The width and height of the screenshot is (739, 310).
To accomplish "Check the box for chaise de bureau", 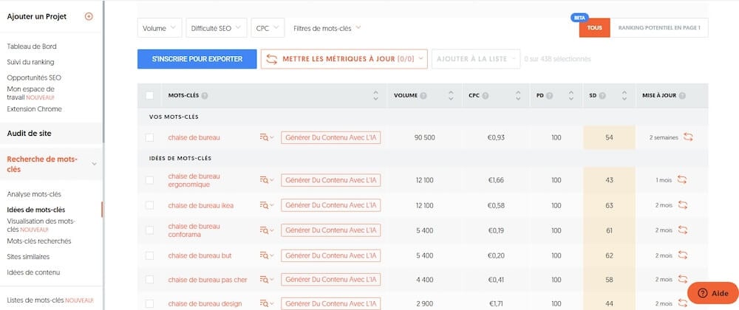I will [x=149, y=137].
